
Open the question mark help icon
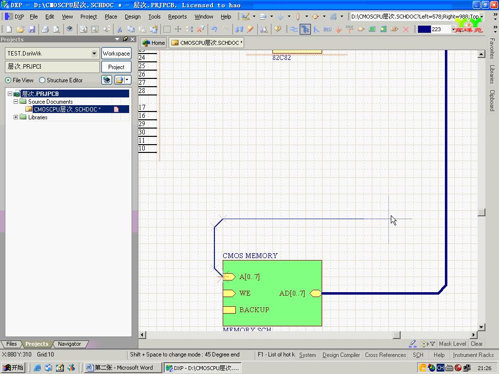278,29
